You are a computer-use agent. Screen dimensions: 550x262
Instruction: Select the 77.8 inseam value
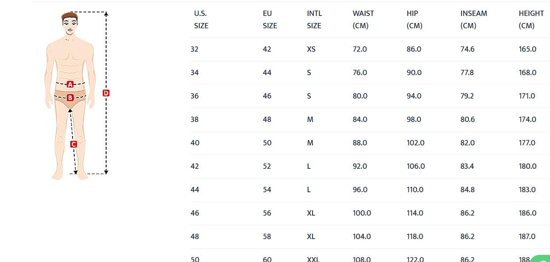(x=467, y=72)
